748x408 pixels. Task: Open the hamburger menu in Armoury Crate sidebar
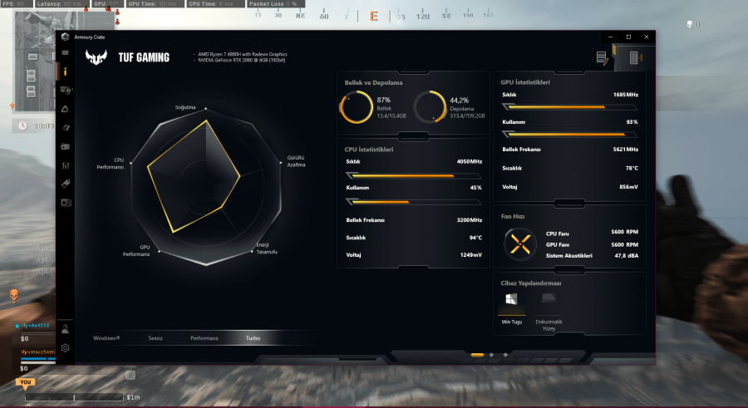(66, 53)
